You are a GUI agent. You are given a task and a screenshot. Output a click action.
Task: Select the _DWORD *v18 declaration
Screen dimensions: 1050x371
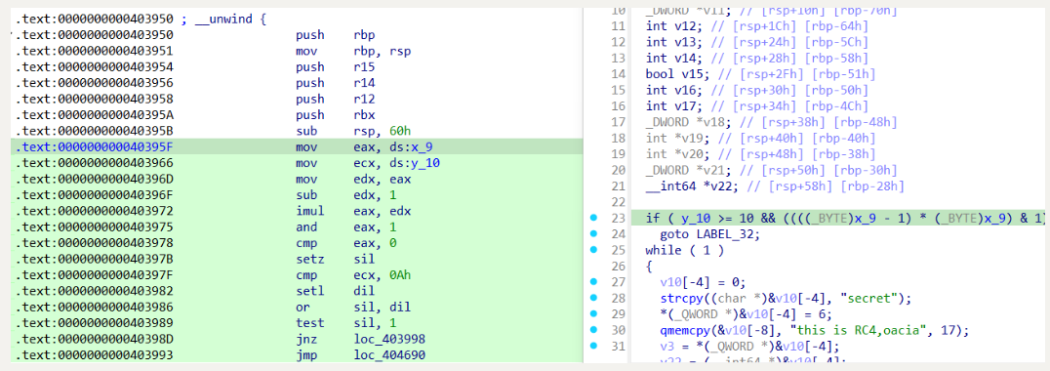[771, 122]
